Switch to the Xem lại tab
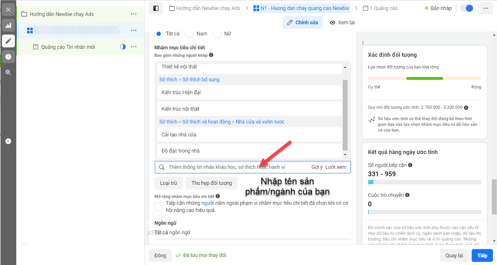Image resolution: width=497 pixels, height=265 pixels. [342, 22]
